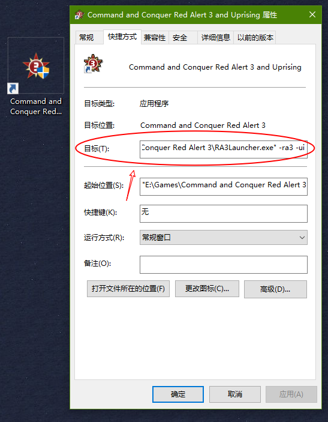Switch to the 兼容性 tab

pos(155,37)
